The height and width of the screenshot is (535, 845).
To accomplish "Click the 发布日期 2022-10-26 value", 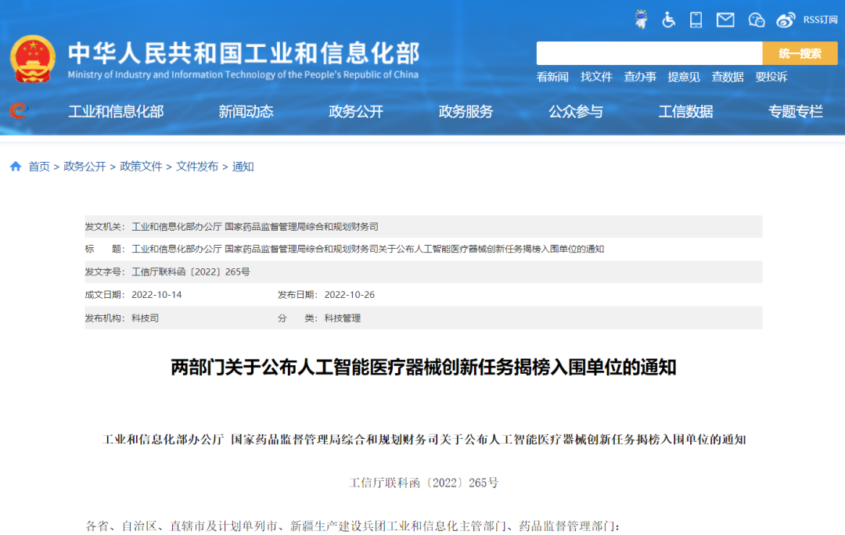I will (x=349, y=295).
